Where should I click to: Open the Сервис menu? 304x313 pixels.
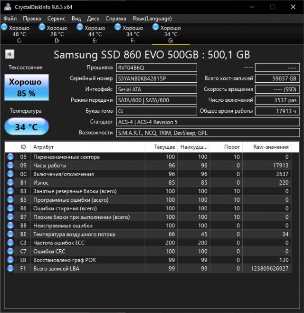click(x=57, y=19)
